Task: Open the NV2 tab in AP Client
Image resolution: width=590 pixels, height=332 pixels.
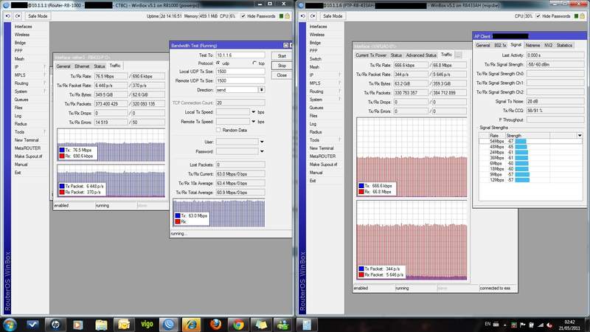Action: tap(548, 45)
